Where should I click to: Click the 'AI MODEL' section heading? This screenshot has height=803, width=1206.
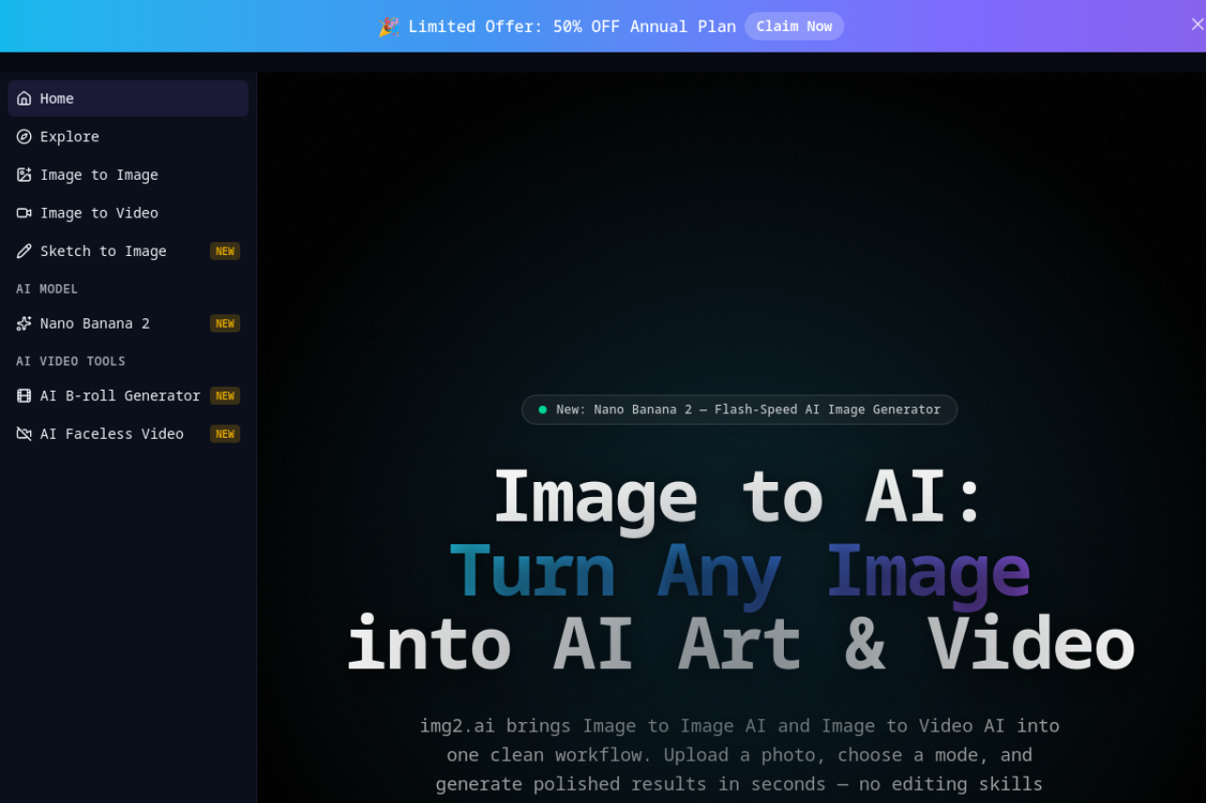click(47, 289)
